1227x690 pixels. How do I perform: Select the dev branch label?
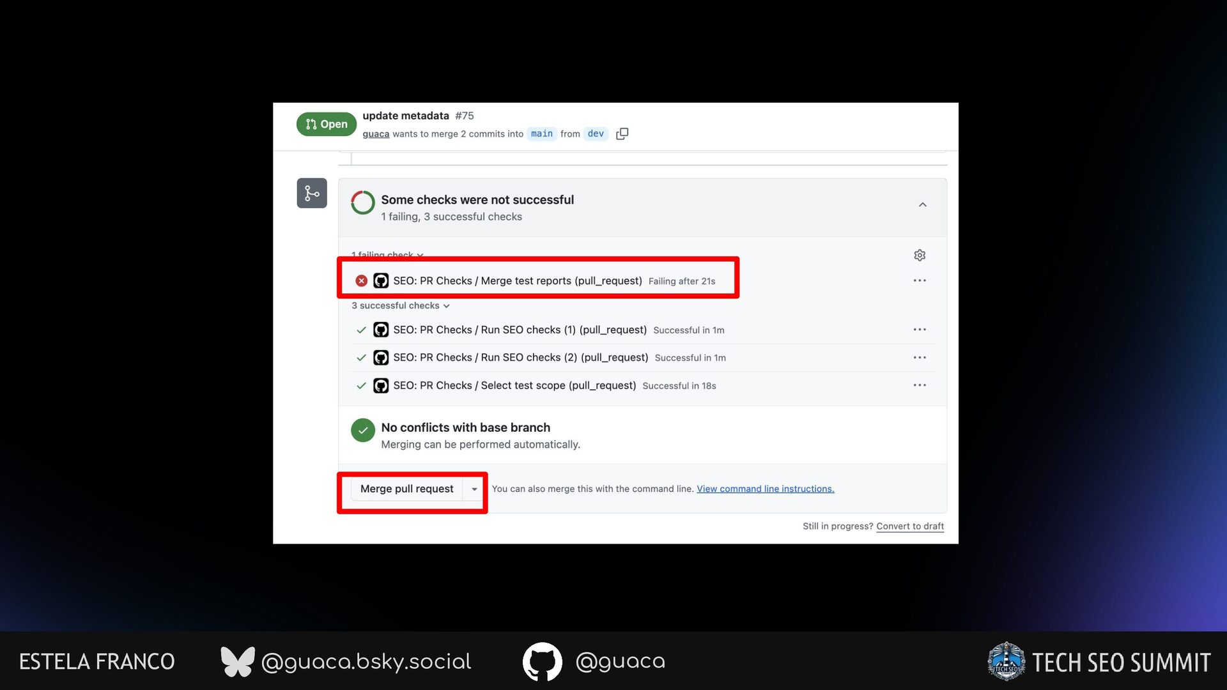point(595,134)
